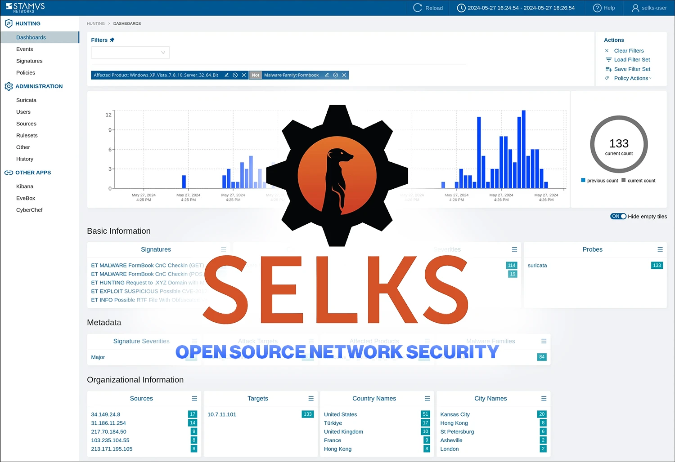
Task: Click the source IP 34.149.24.8
Action: click(x=106, y=414)
